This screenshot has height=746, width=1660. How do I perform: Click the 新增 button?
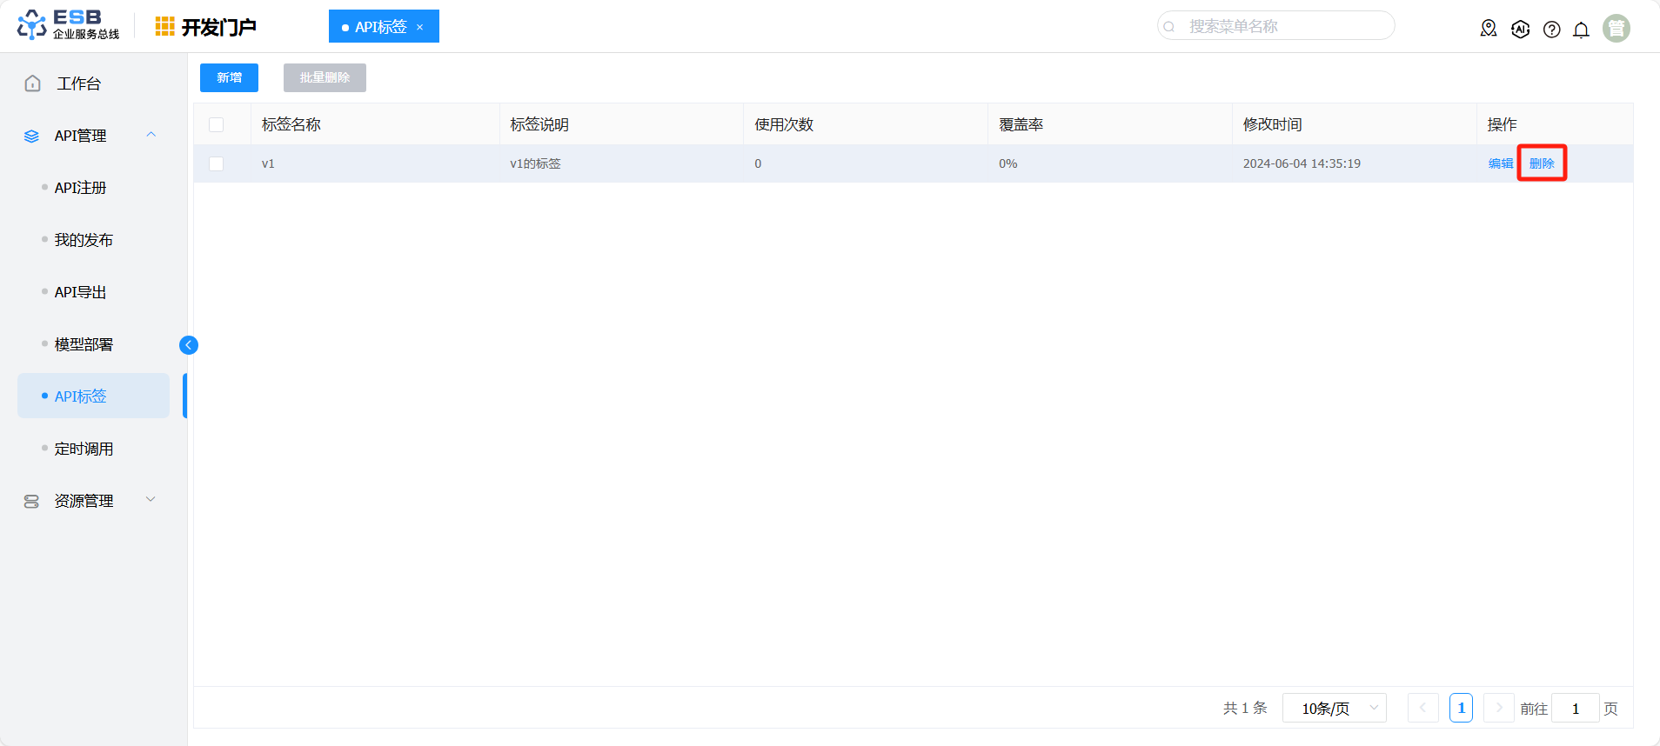(x=229, y=77)
